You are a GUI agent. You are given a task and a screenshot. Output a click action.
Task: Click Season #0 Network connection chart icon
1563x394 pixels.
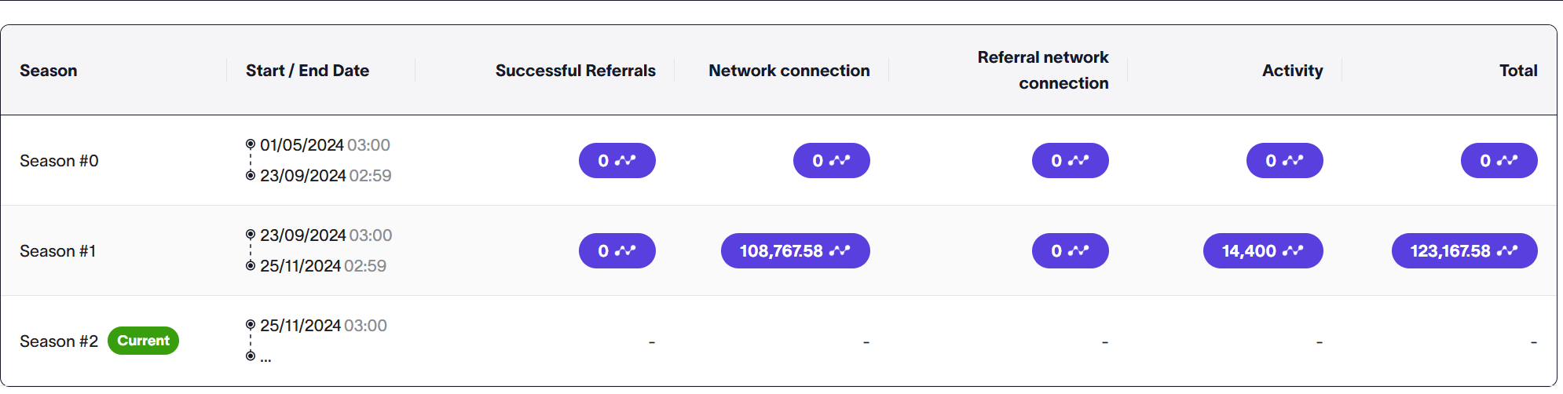point(840,160)
